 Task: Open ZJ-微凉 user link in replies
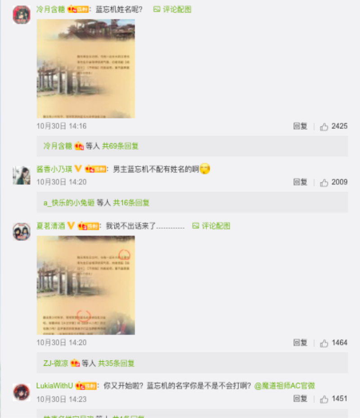coord(56,363)
